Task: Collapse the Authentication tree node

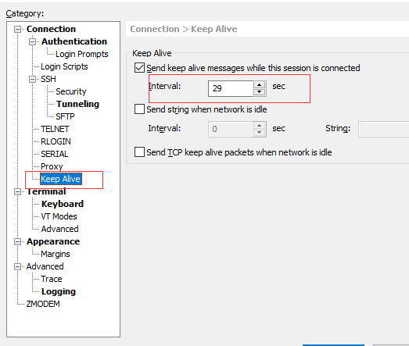Action: (x=32, y=41)
